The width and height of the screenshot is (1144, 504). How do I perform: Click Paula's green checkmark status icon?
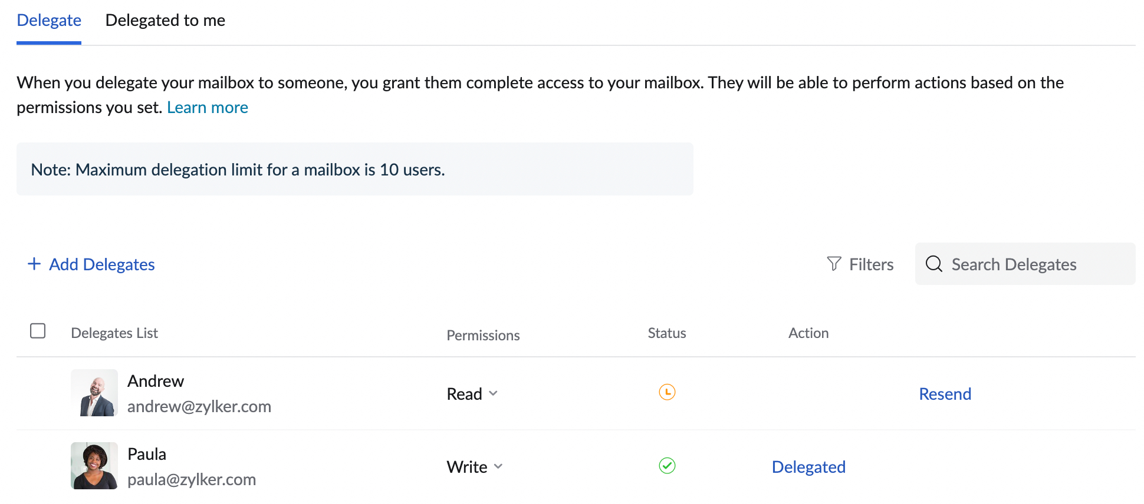667,466
